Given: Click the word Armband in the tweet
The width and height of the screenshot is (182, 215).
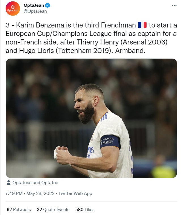Looking at the screenshot, I should tap(130, 51).
